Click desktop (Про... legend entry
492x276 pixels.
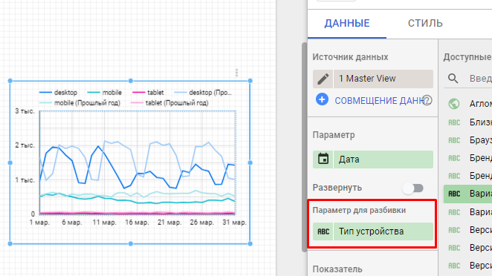[203, 93]
